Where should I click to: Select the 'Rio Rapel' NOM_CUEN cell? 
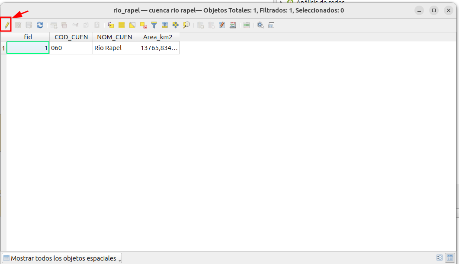pyautogui.click(x=114, y=48)
